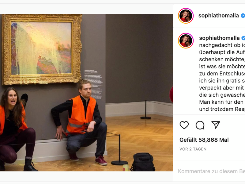Click the profile avatar beside the caption
Viewport: 245px width, 184px height.
pos(186,41)
